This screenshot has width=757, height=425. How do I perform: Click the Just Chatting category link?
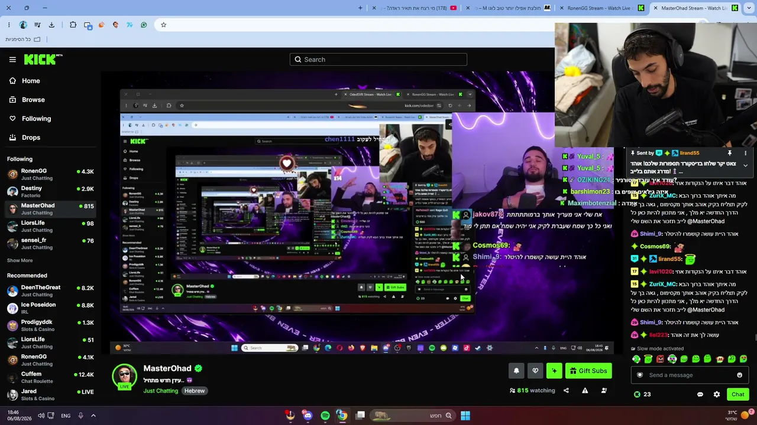click(x=160, y=391)
